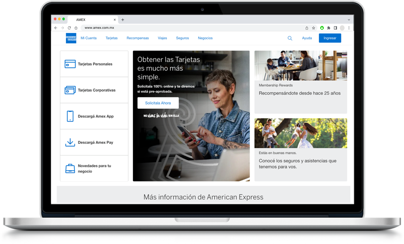Click the browser profile avatar
404x244 pixels.
pos(342,28)
